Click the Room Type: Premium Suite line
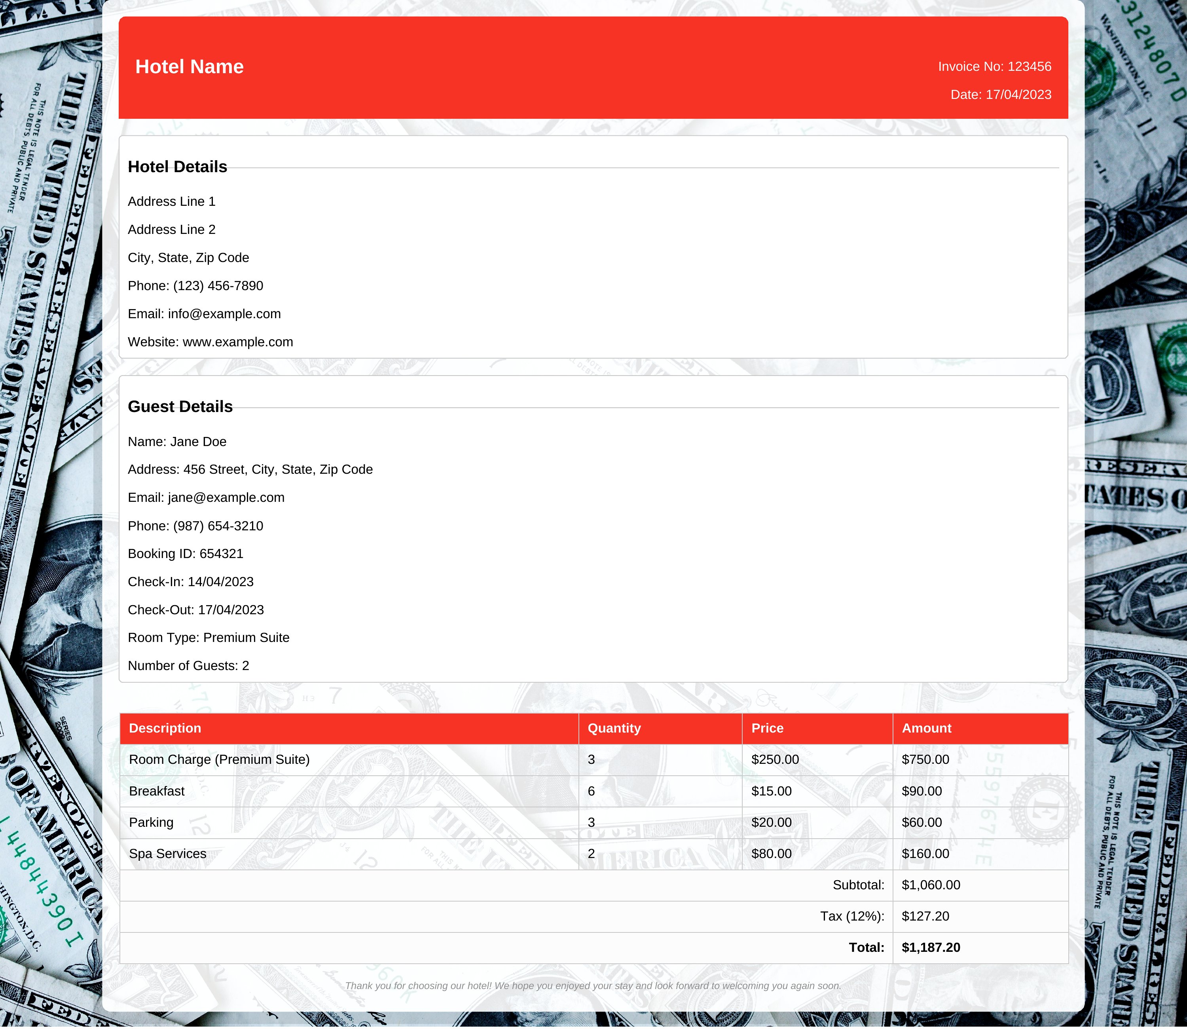The image size is (1187, 1029). (209, 638)
